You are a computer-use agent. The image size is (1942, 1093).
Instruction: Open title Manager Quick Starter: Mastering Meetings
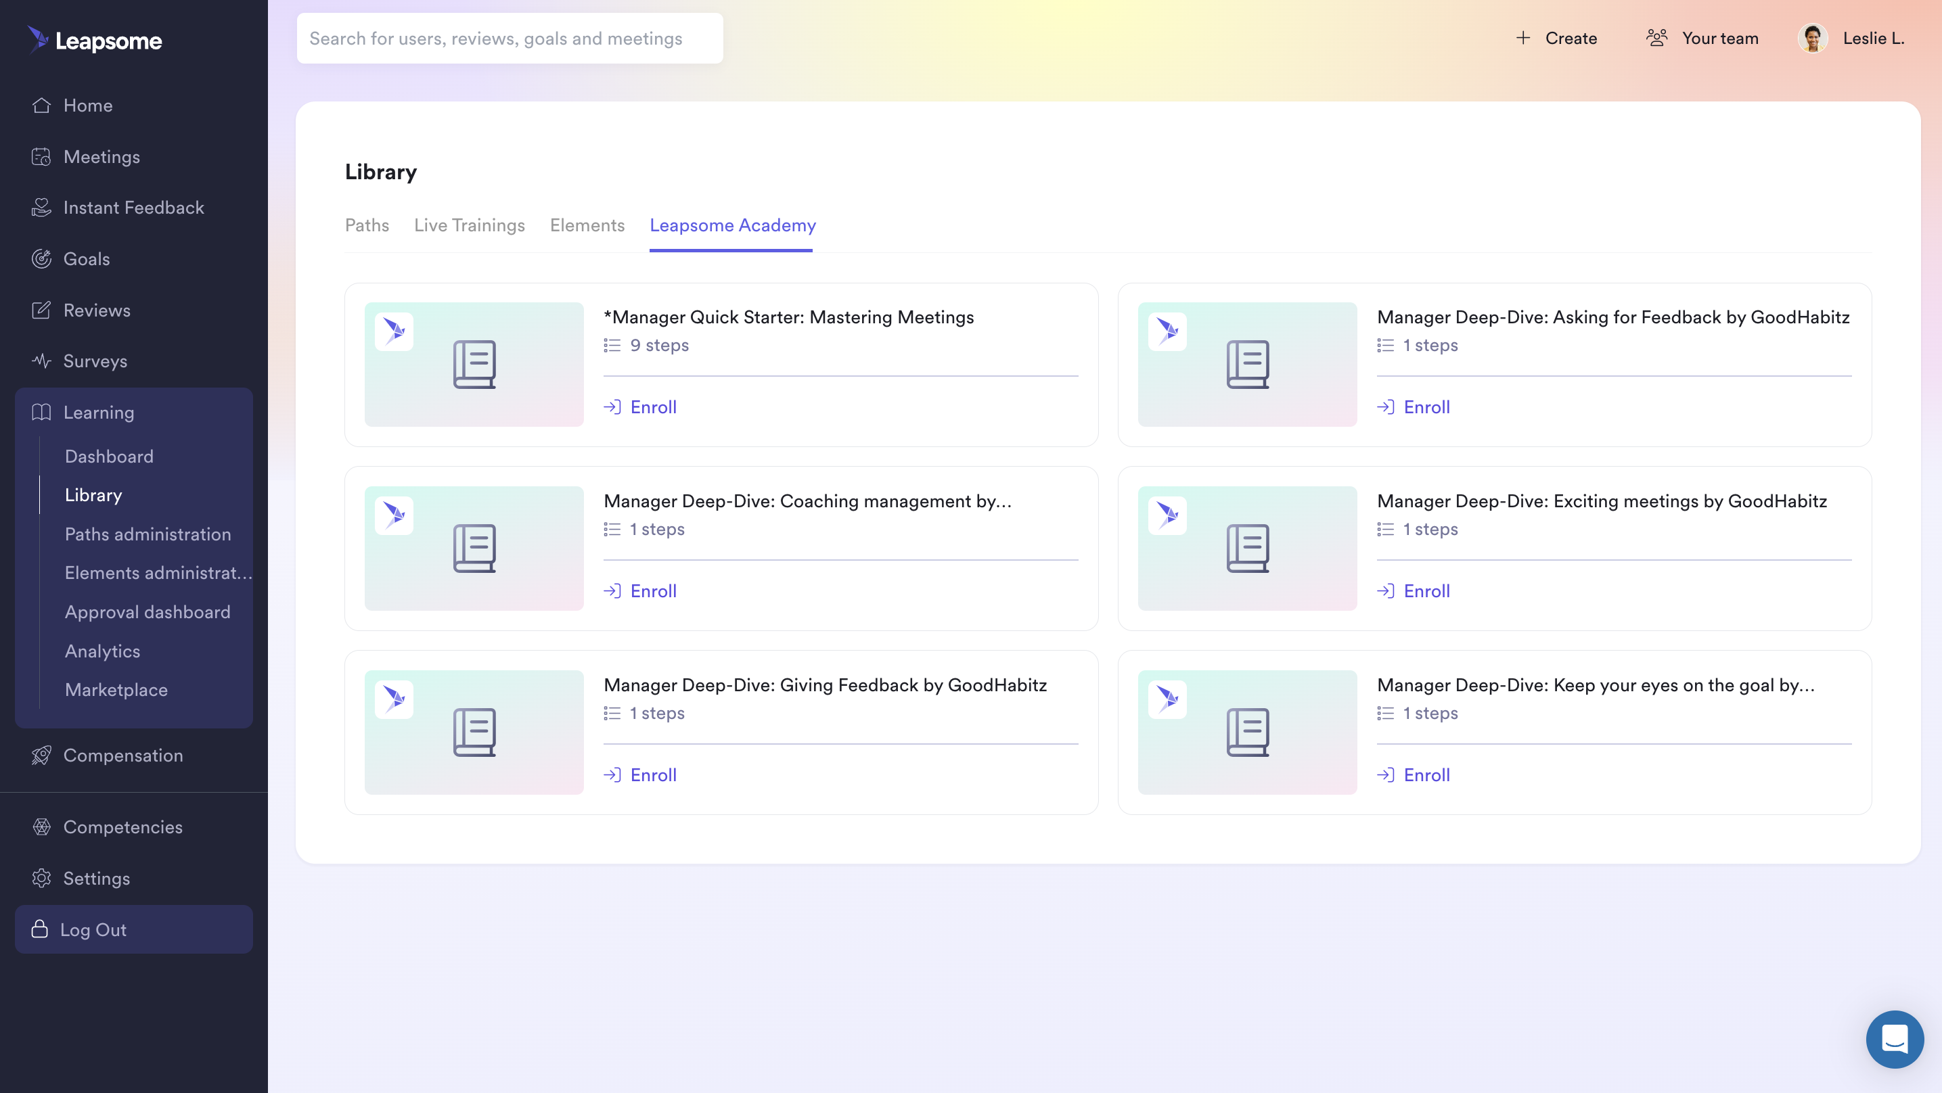click(788, 317)
